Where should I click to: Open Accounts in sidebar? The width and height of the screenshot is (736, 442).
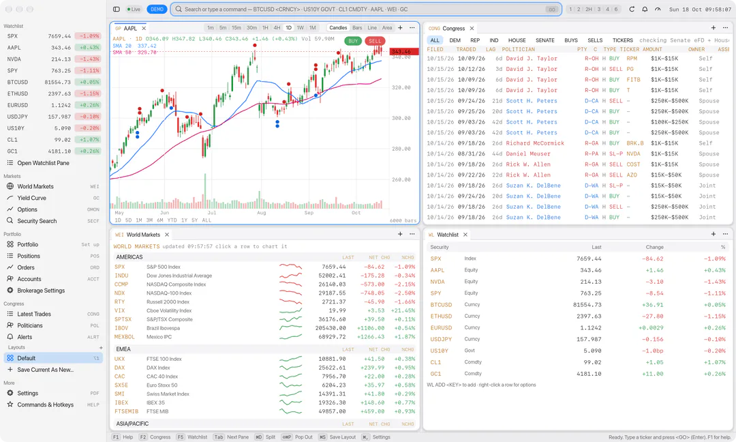[53, 279]
